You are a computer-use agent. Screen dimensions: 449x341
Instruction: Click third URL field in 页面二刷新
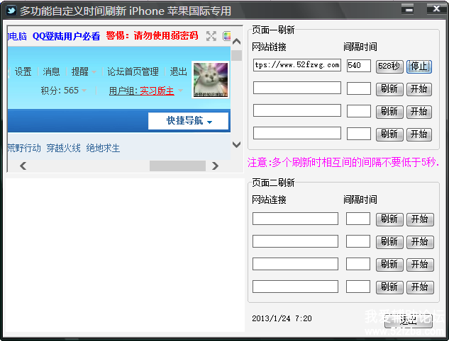click(295, 264)
